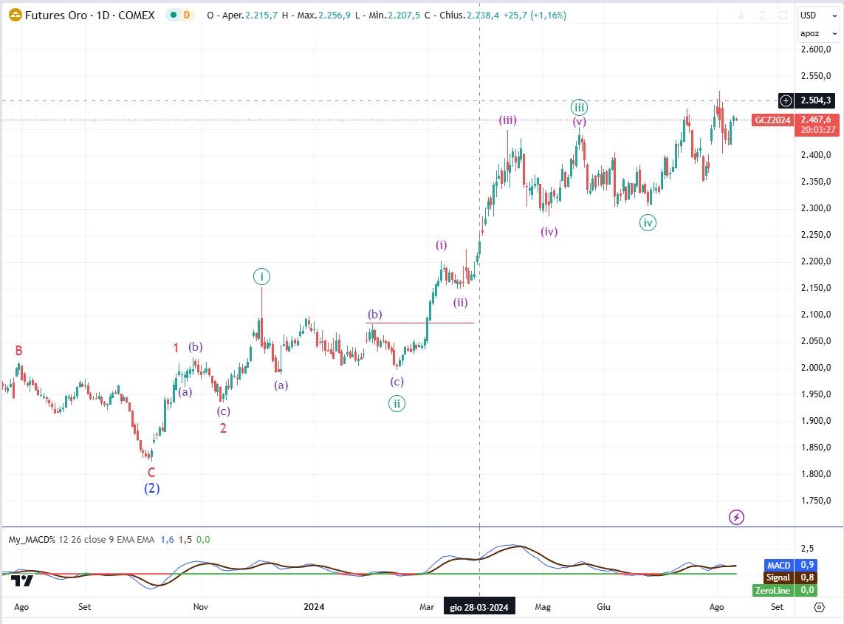Select the red C wave label
This screenshot has width=844, height=624.
point(152,473)
